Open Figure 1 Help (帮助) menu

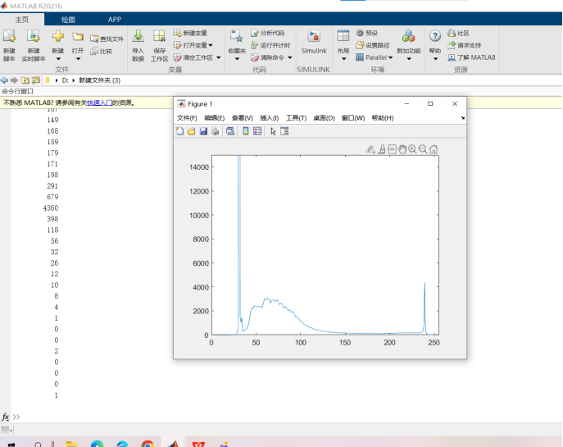(383, 118)
